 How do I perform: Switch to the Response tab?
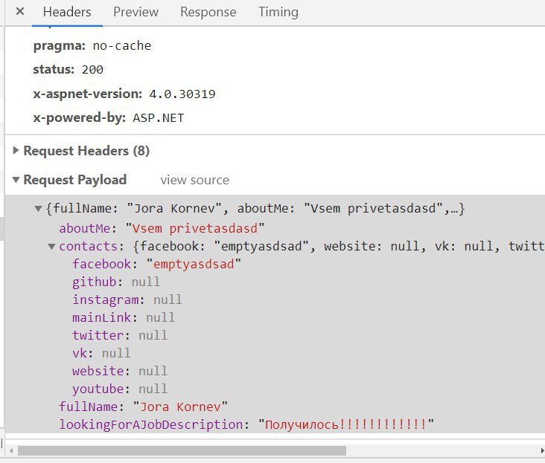pyautogui.click(x=208, y=12)
